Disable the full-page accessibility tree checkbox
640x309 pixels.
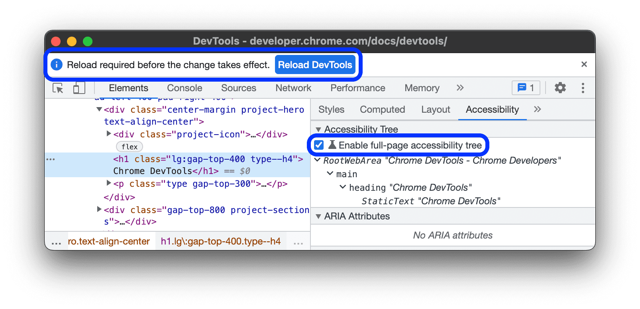click(318, 145)
